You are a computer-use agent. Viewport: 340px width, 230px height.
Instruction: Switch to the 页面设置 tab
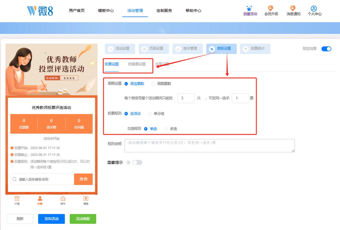(154, 49)
